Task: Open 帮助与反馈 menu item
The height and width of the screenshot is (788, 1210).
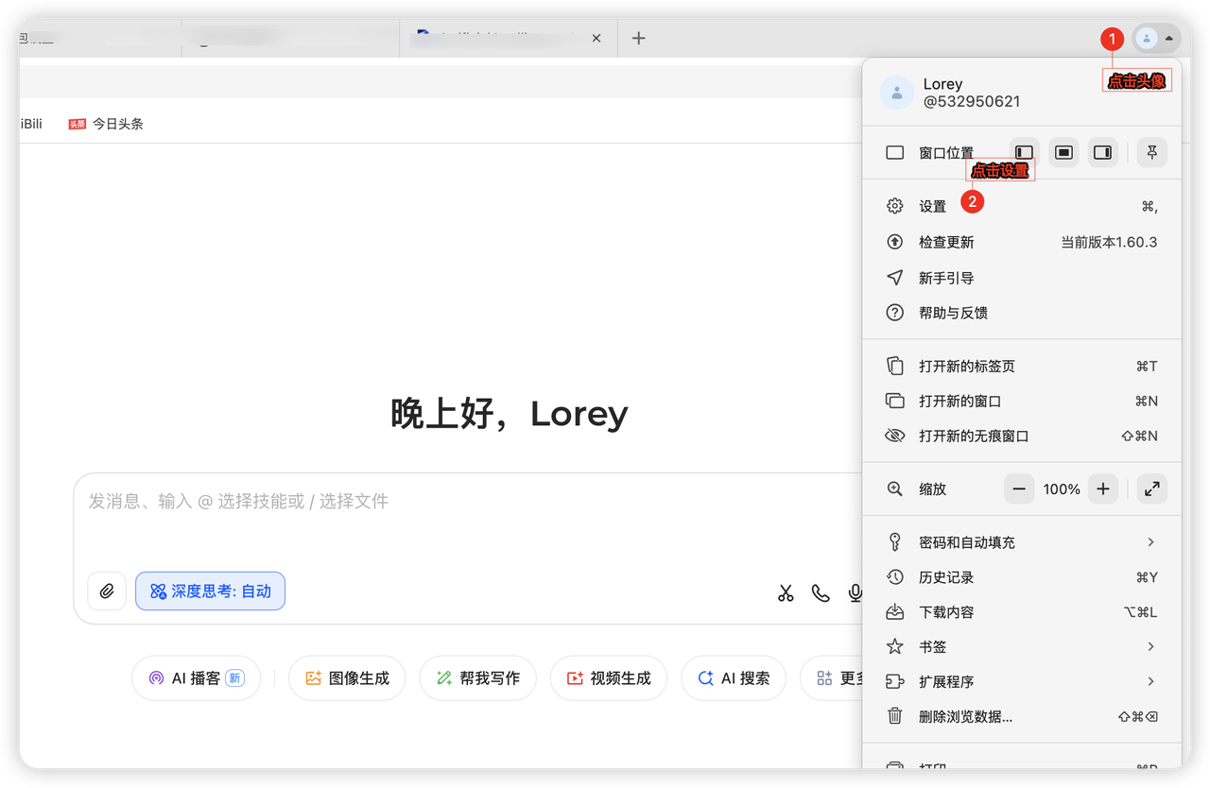Action: (x=1022, y=313)
